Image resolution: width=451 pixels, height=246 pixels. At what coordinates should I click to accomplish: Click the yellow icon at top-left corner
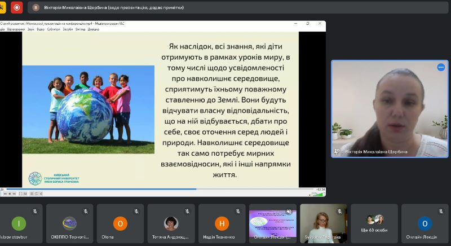(2, 7)
